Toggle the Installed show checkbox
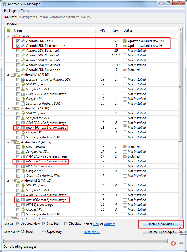Screen dimensions: 187x252 tap(44, 224)
